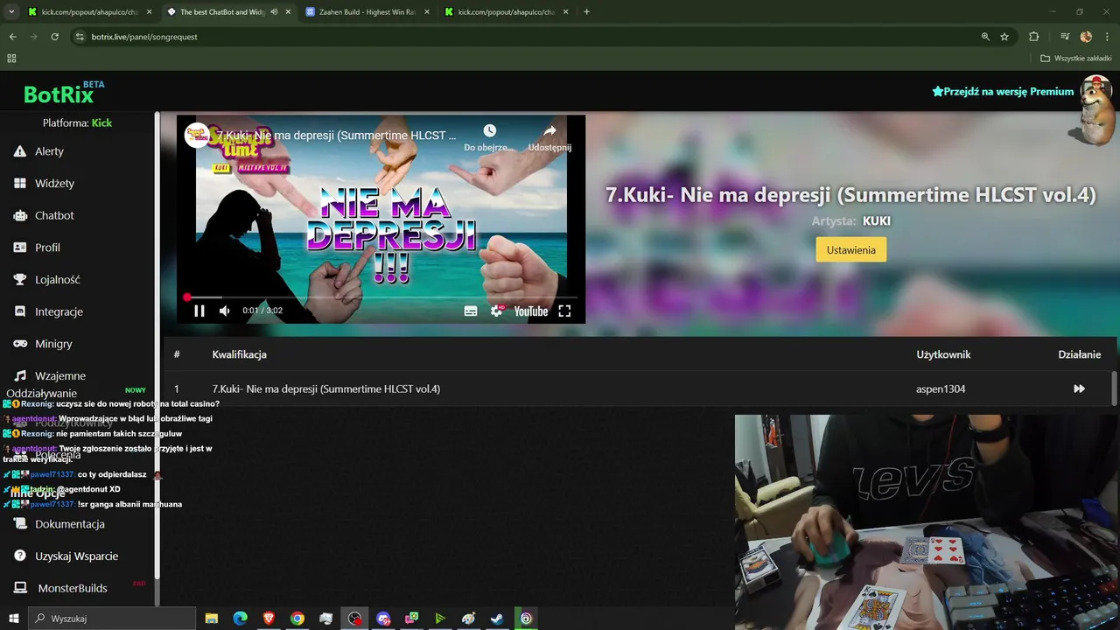Image resolution: width=1120 pixels, height=630 pixels.
Task: View site information icon in address bar
Action: coord(80,37)
